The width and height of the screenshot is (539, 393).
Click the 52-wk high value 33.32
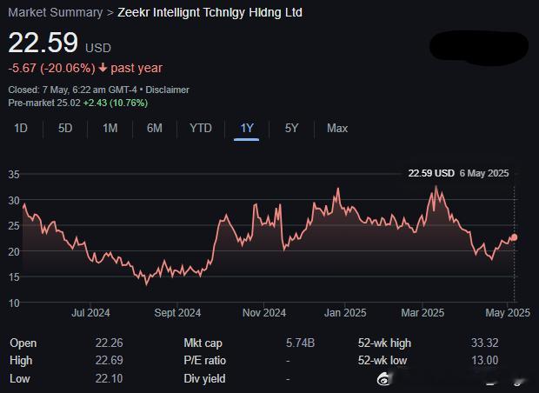click(x=485, y=343)
